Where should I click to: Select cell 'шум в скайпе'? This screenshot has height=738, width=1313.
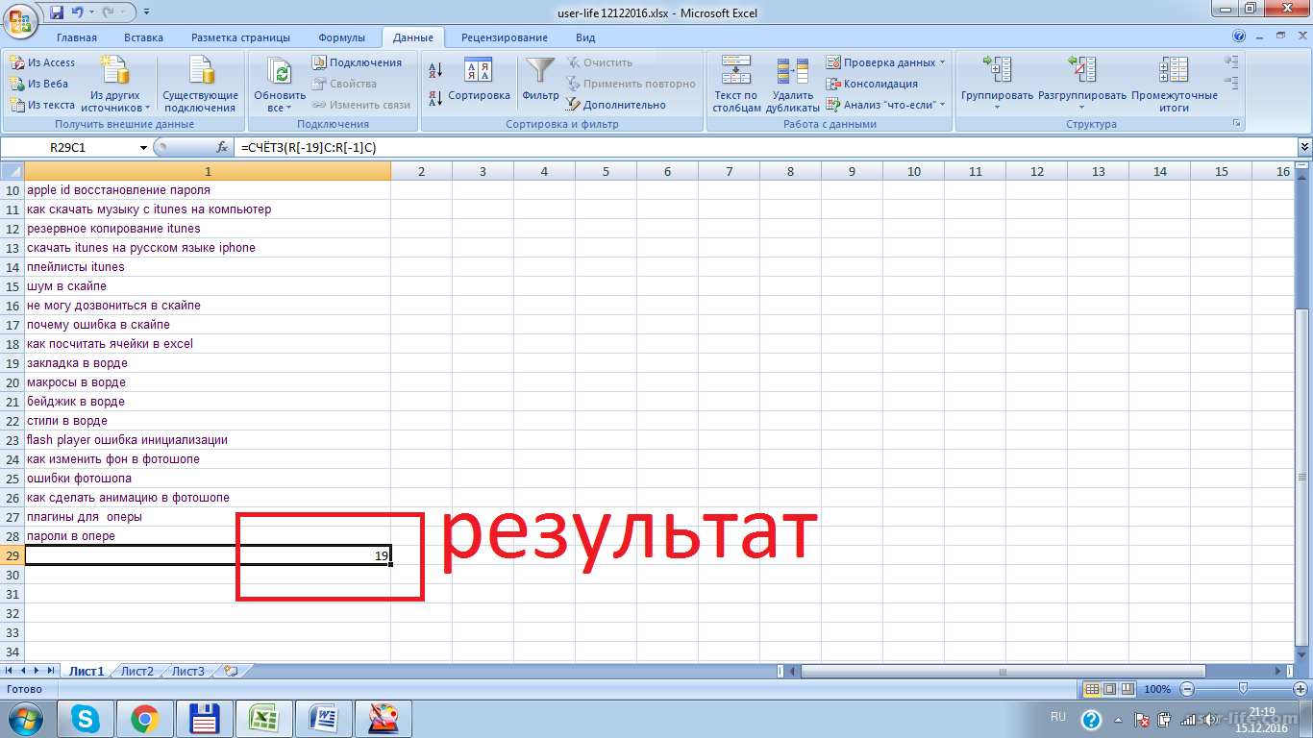pos(207,285)
